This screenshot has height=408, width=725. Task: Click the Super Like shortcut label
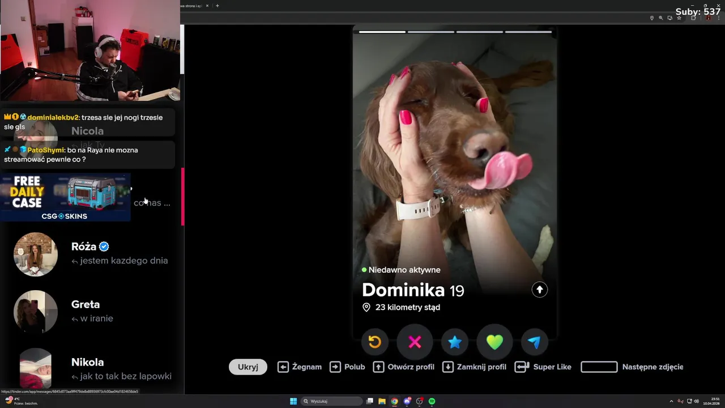[552, 367]
